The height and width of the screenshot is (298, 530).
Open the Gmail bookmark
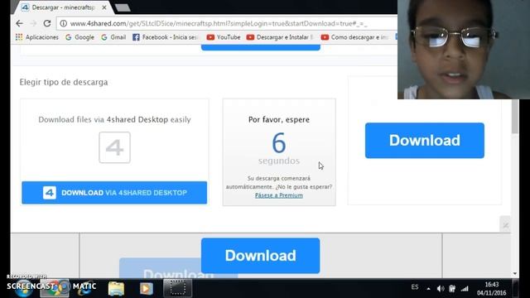point(113,37)
